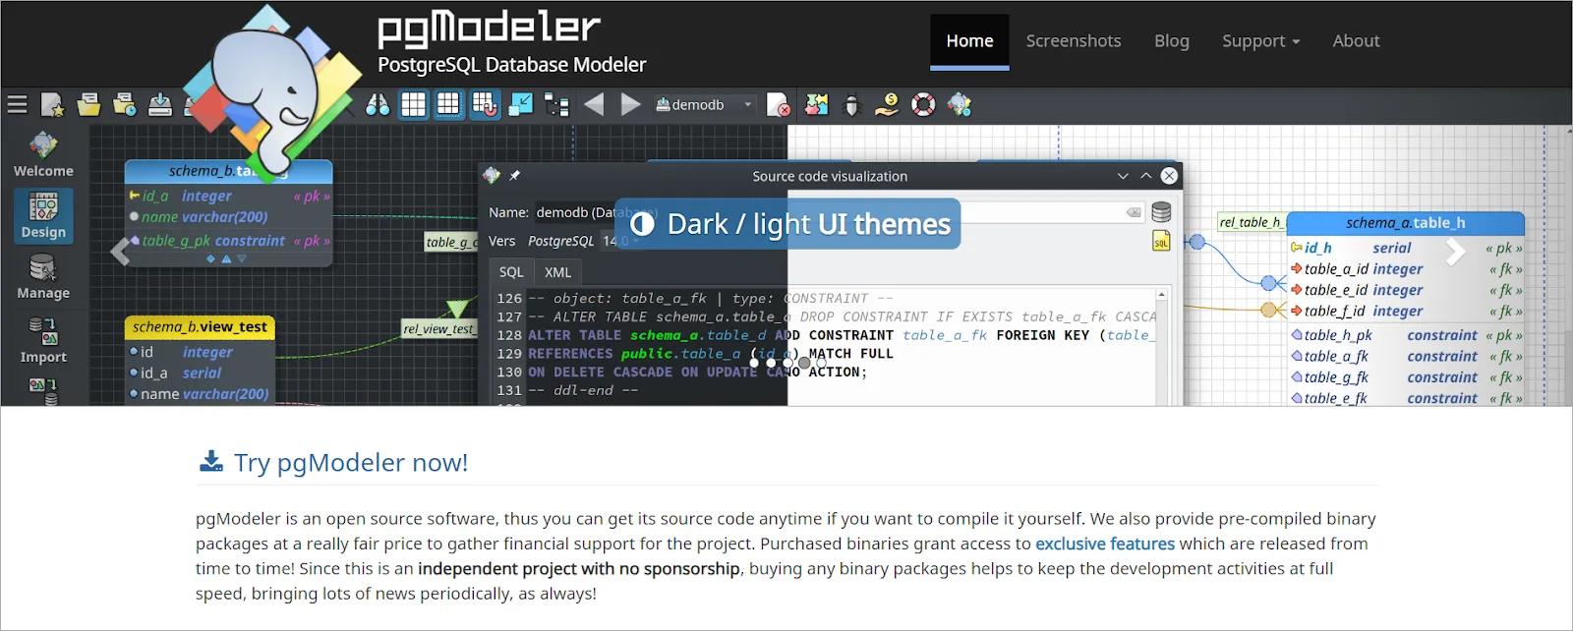Open the demodb model dropdown
This screenshot has width=1573, height=631.
click(x=704, y=104)
